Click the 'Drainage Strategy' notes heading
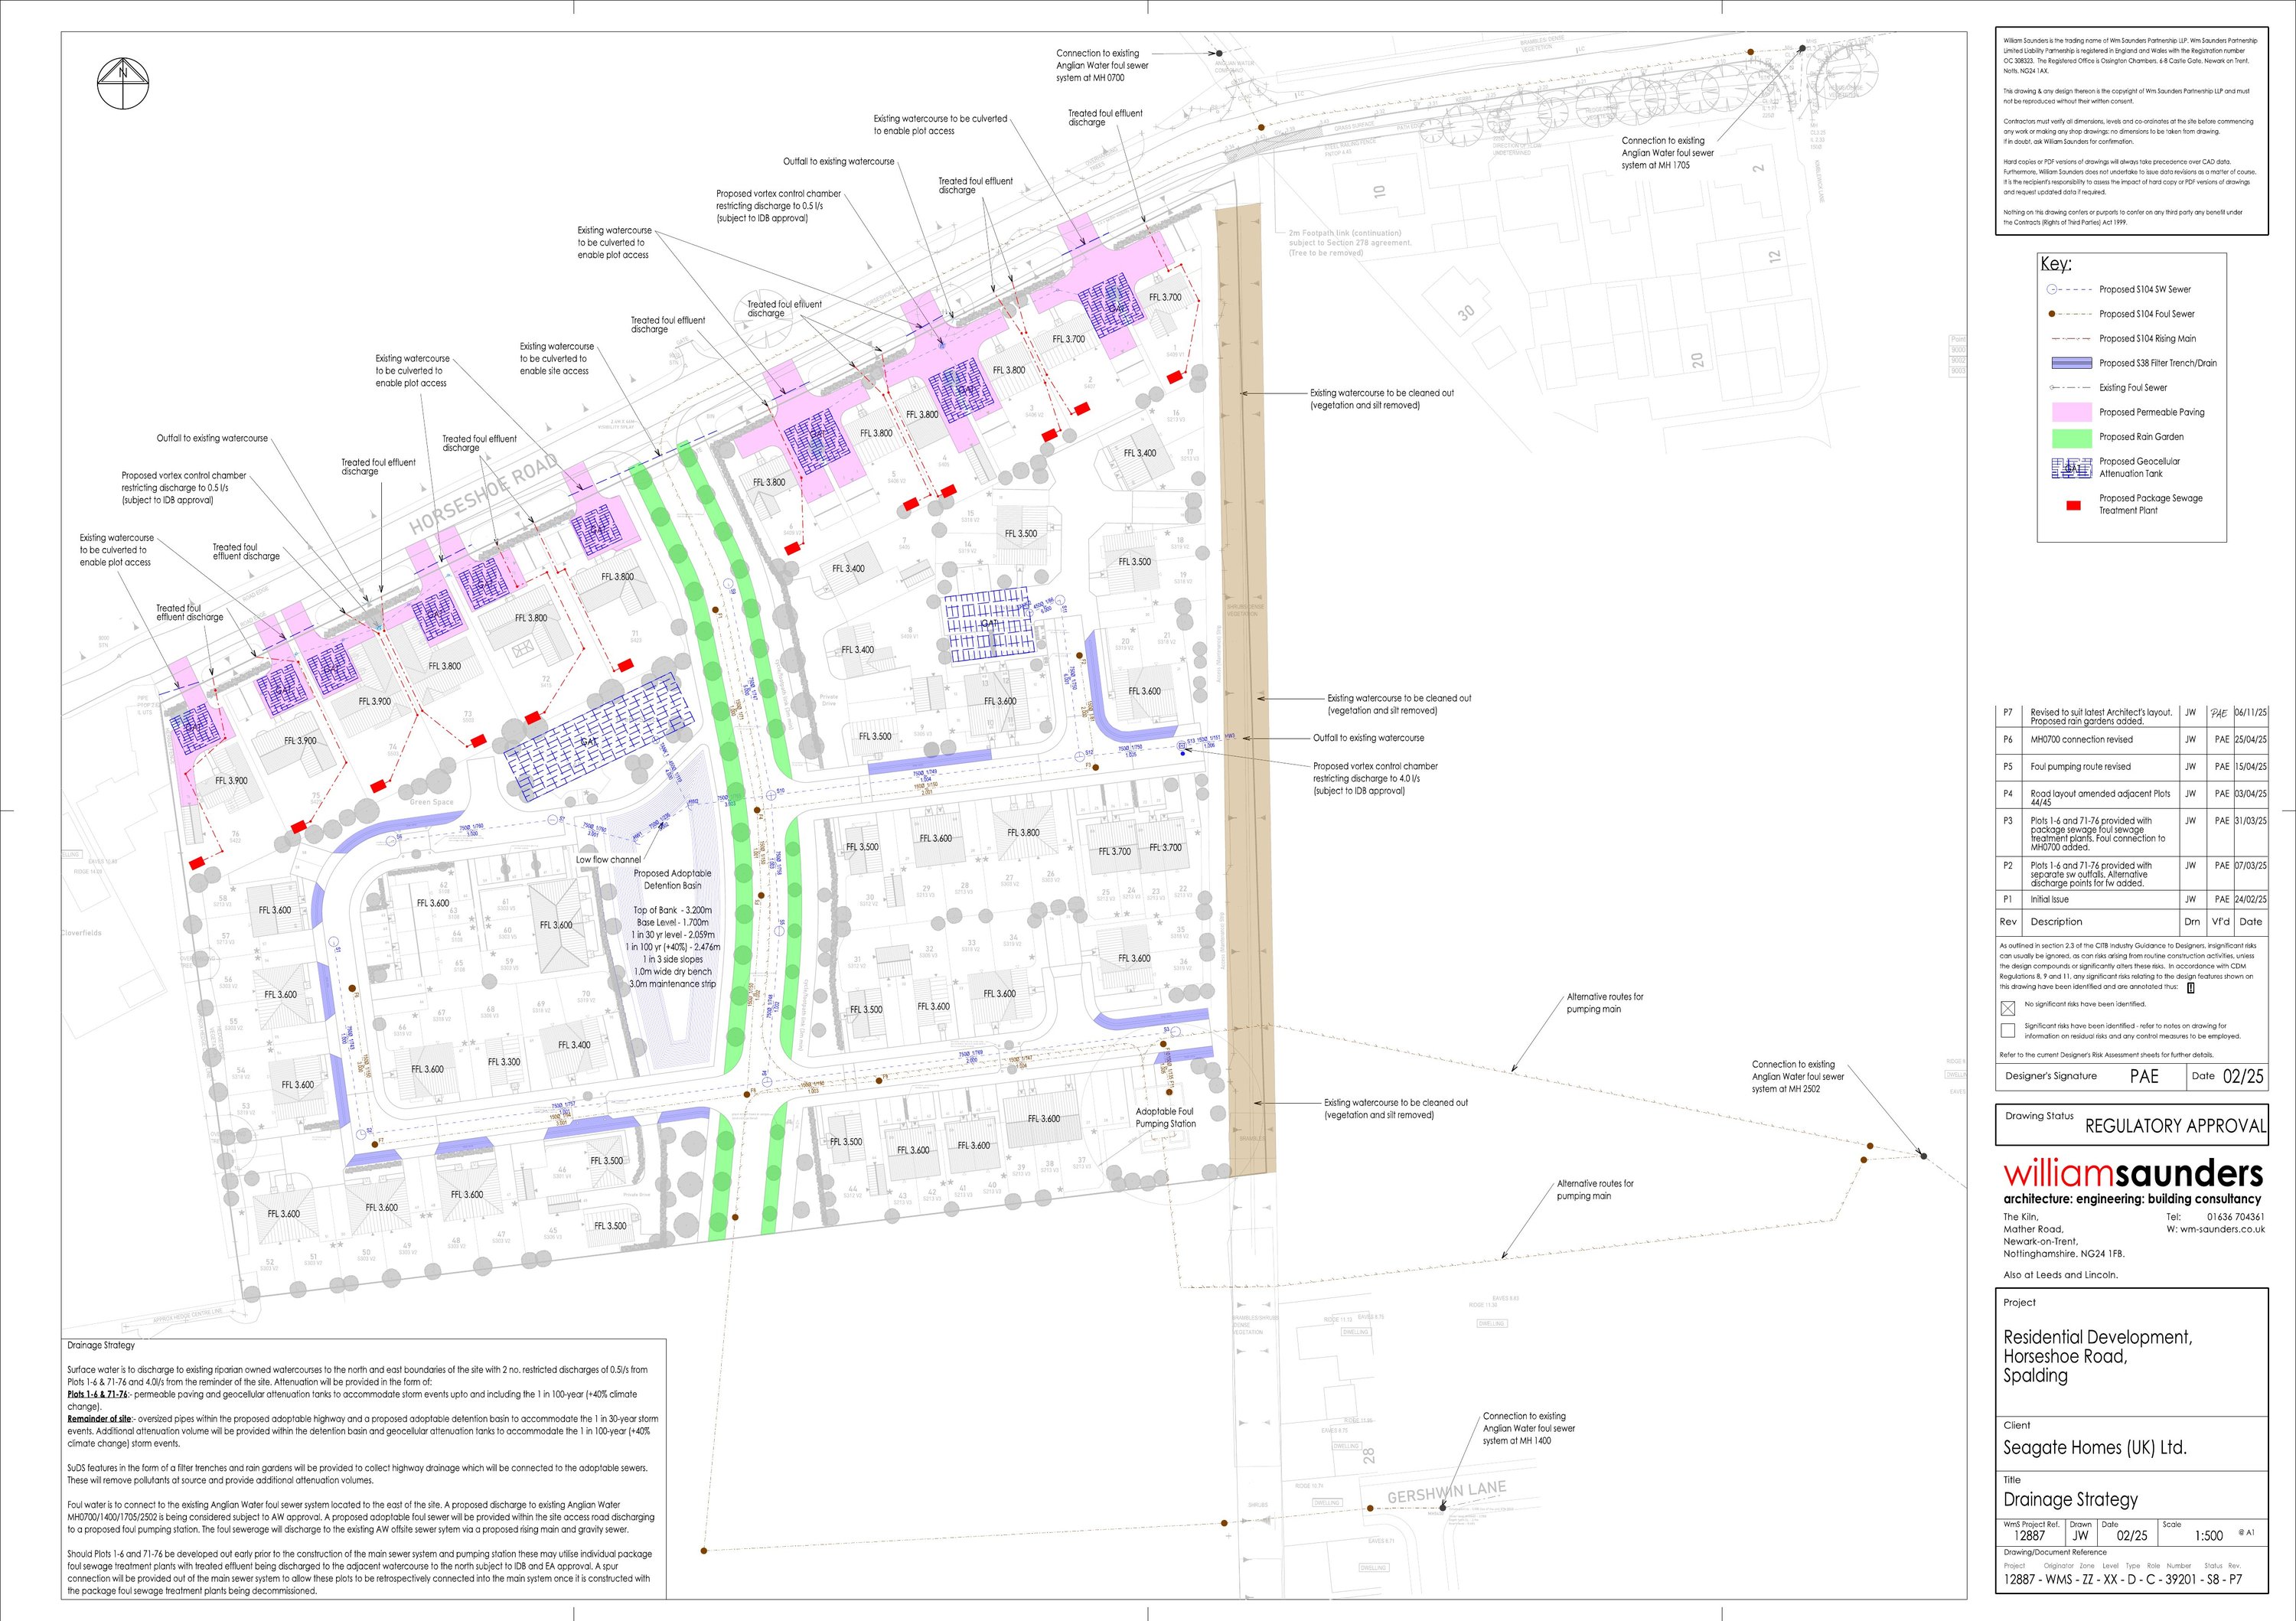Image resolution: width=2296 pixels, height=1621 pixels. pyautogui.click(x=101, y=1345)
